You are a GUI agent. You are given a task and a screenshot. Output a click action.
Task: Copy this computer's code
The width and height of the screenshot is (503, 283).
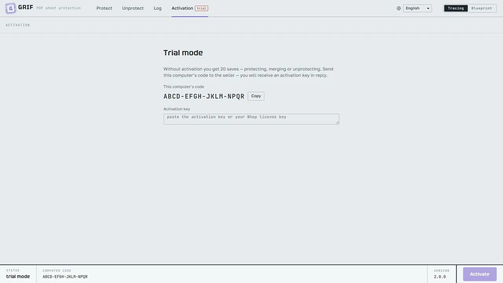(256, 96)
